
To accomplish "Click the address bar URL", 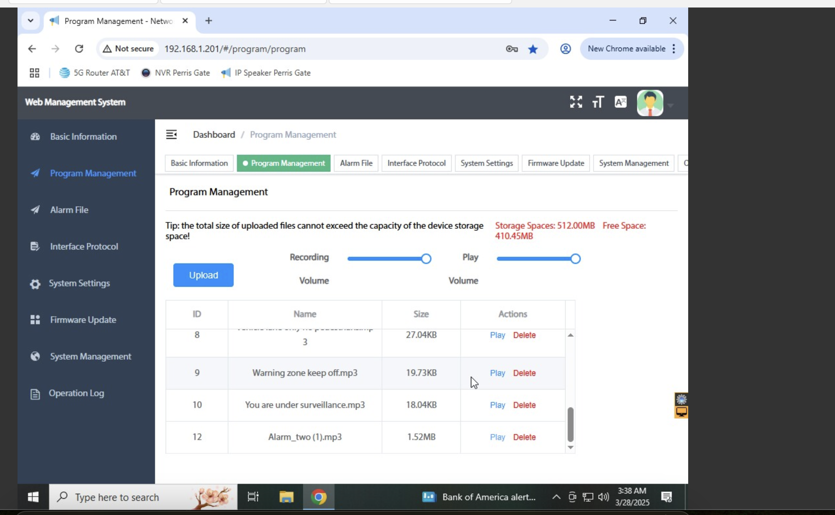I will (x=235, y=49).
